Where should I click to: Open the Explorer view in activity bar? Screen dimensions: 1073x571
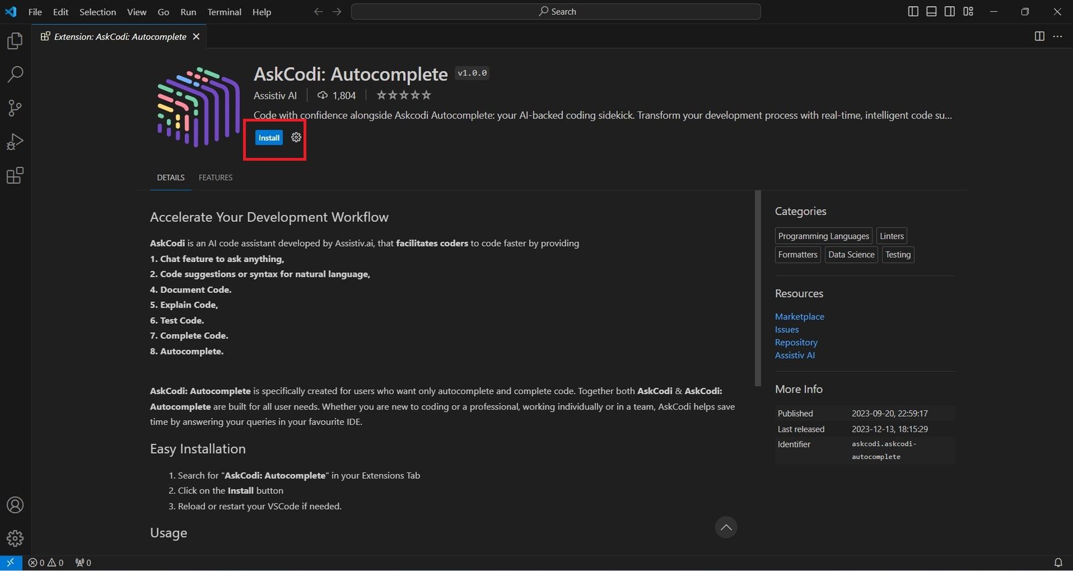[x=15, y=41]
